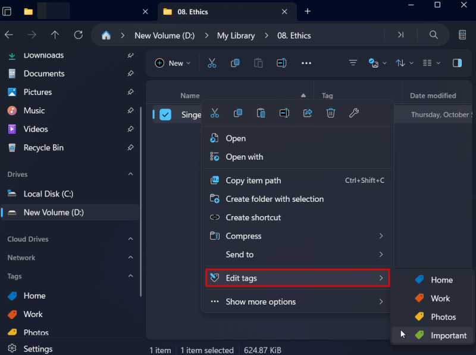Screen dimensions: 476x355
Task: Click the Share icon in the context menu toolbar
Action: [x=308, y=113]
